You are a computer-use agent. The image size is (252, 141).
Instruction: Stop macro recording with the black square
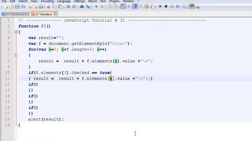pos(166,7)
